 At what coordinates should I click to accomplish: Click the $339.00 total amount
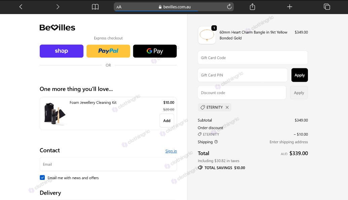(299, 153)
